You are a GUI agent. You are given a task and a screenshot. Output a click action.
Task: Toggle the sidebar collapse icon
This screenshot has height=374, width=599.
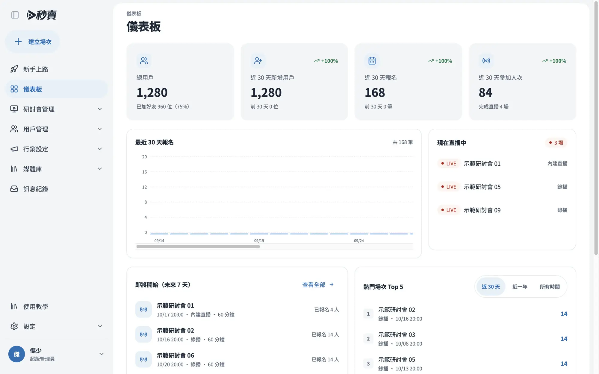[x=15, y=15]
